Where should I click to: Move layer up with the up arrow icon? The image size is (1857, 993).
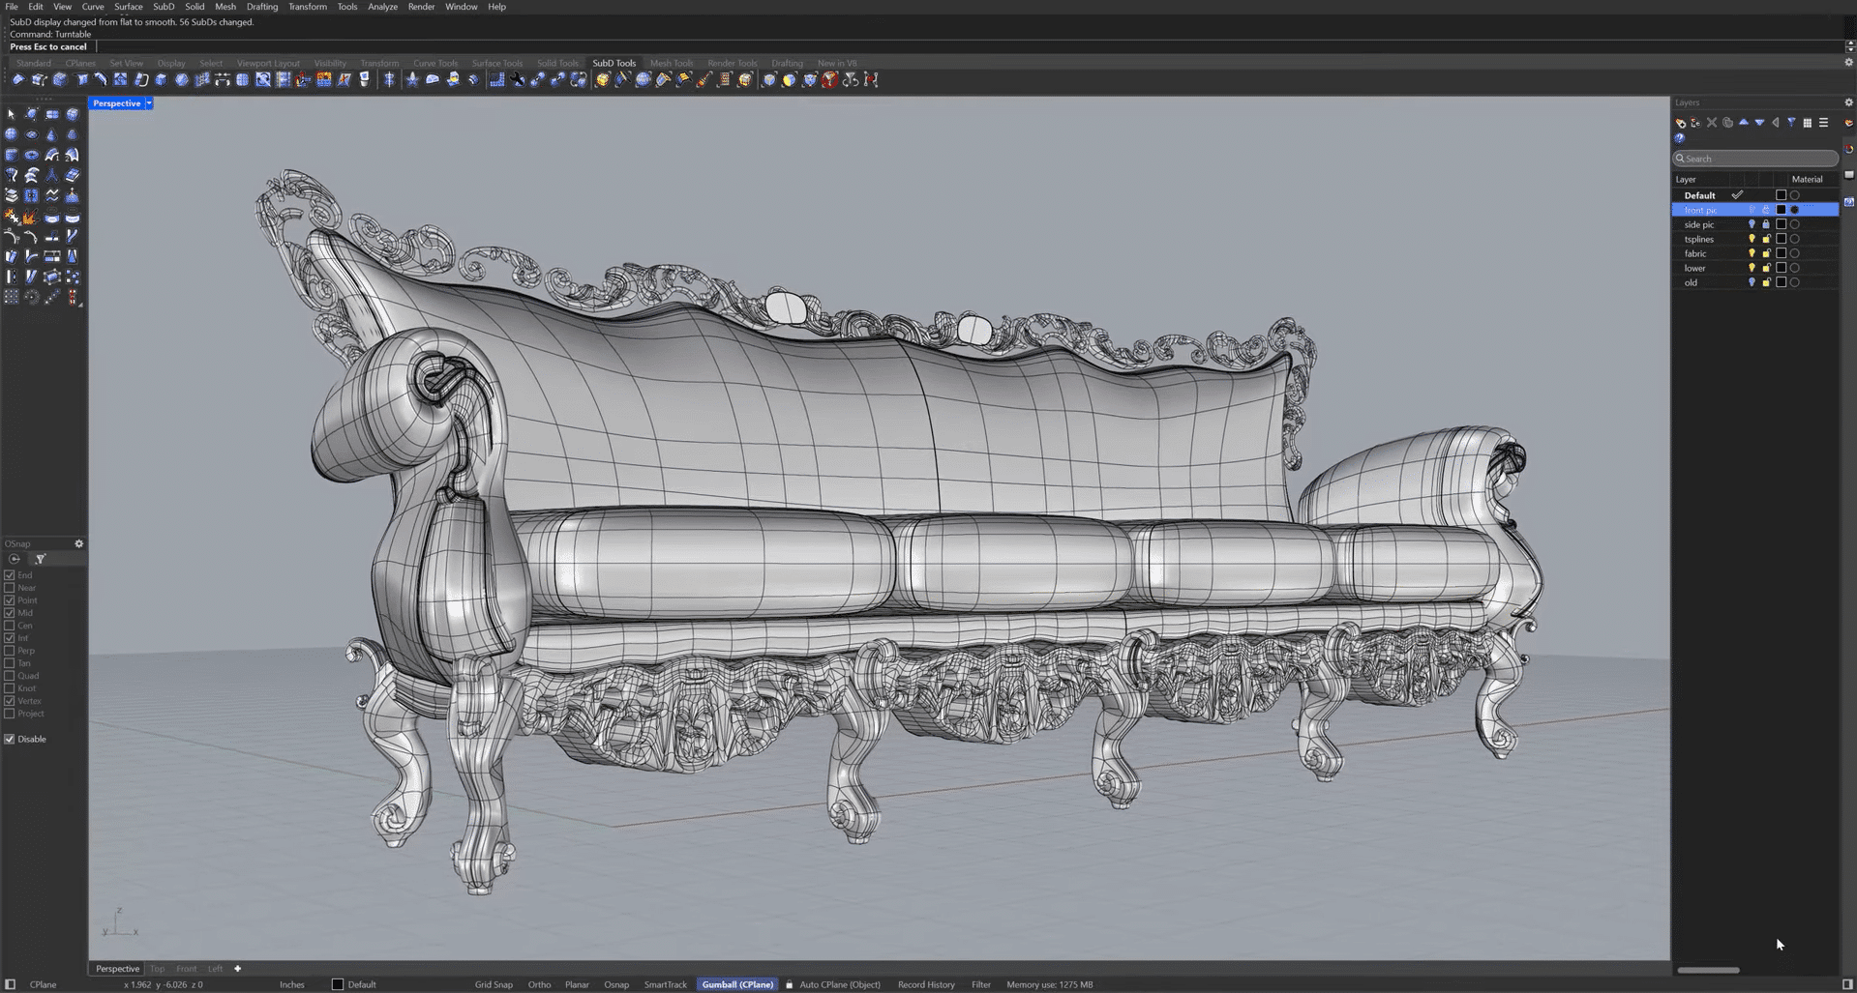coord(1744,123)
